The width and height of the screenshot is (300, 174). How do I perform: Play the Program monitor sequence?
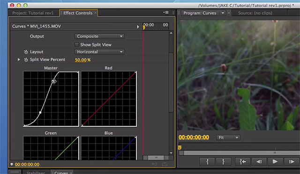275,161
